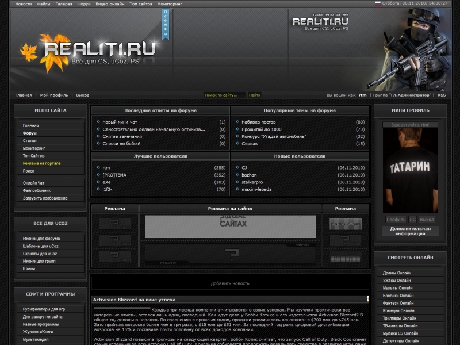460x345 pixels.
Task: Click the arrow icon beside Сервак
Action: 237,143
